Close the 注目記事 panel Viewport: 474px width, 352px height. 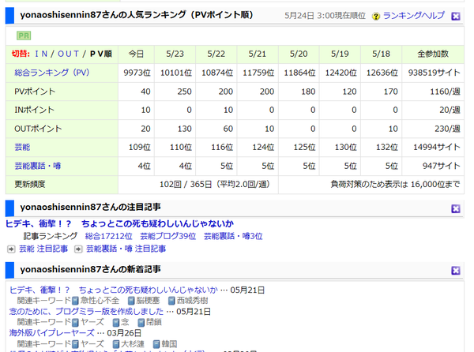pyautogui.click(x=456, y=208)
